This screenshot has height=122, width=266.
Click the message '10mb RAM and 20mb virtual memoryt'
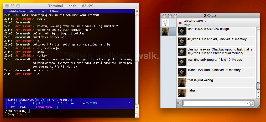coord(215,70)
